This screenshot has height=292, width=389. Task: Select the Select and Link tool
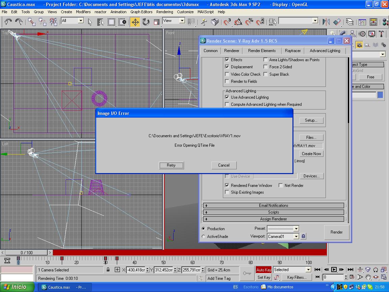coord(31,22)
